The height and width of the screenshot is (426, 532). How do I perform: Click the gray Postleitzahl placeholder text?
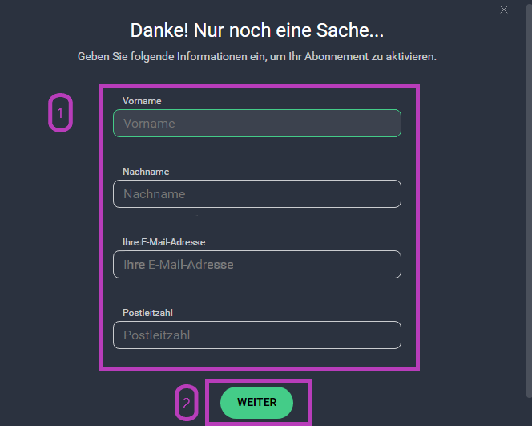point(157,335)
